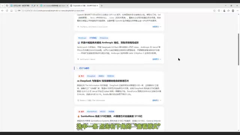Click the chips and hardware section heading
Screen dimensions: 240x135
84,68
